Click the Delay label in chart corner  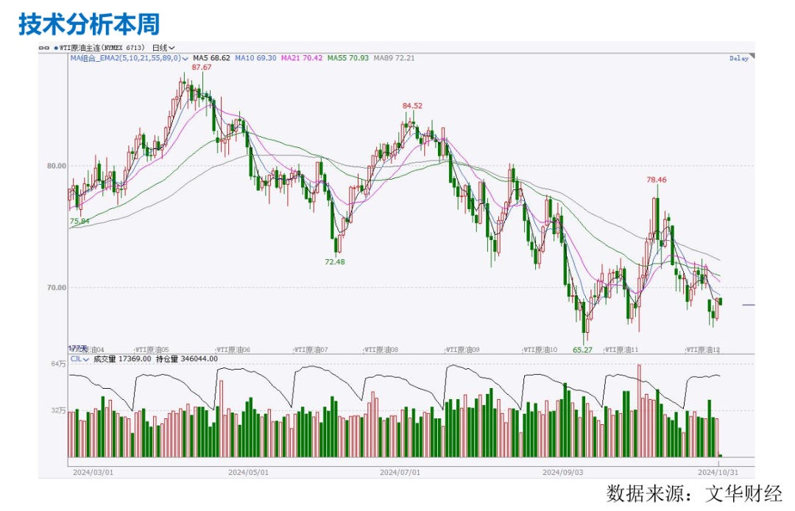point(738,58)
